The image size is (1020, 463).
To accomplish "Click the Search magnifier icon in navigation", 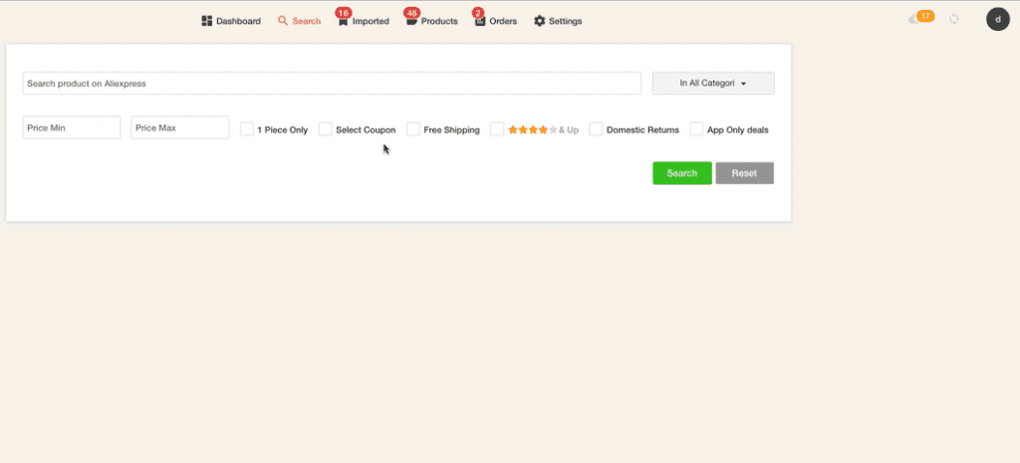I will (x=283, y=21).
